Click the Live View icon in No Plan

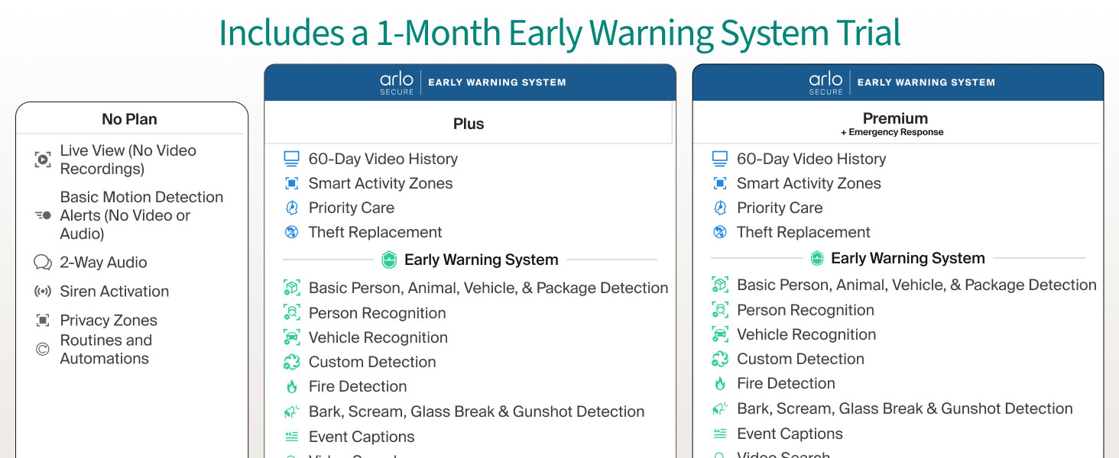tap(43, 160)
